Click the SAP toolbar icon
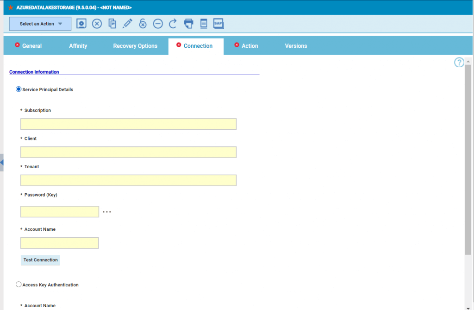Viewport: 474px width, 310px height. point(218,23)
